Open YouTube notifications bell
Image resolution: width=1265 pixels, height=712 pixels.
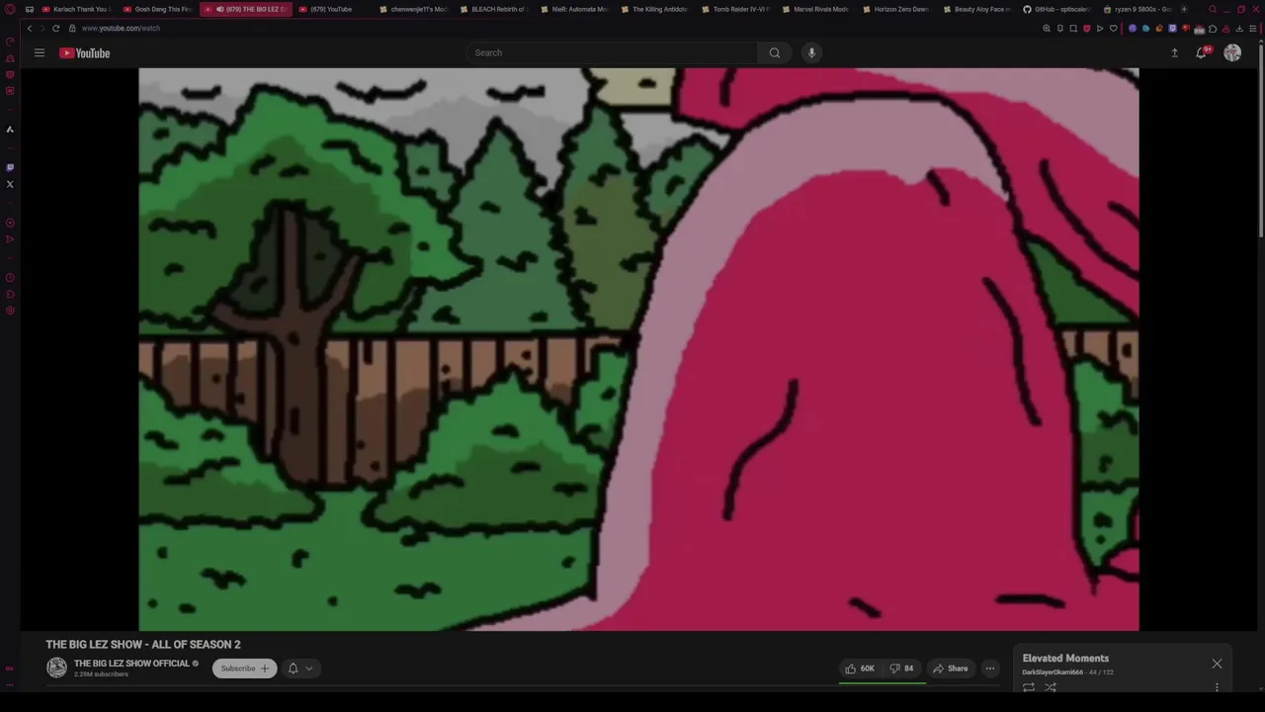click(x=1201, y=52)
